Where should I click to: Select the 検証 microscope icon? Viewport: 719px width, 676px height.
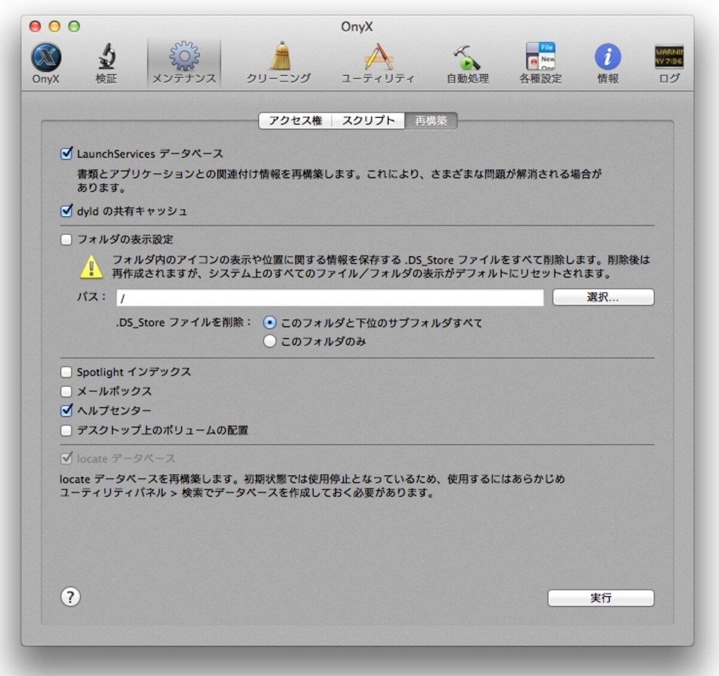pyautogui.click(x=106, y=62)
